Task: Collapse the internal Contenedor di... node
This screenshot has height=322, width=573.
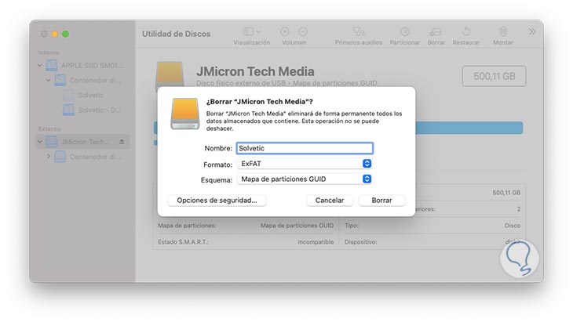Action: pos(48,80)
